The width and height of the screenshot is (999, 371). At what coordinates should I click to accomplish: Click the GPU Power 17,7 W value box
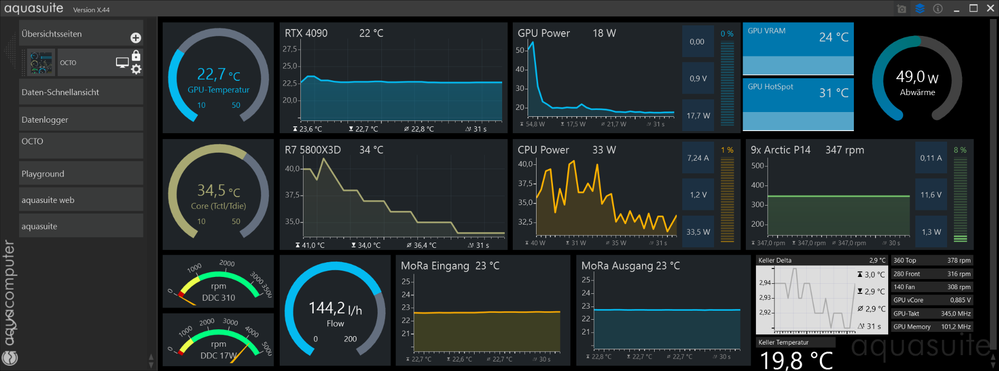tap(698, 115)
